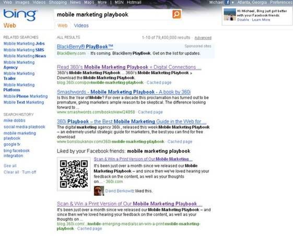The width and height of the screenshot is (293, 236).
Task: Open the Smashwords Mobile Marketing Playbook result
Action: click(123, 92)
